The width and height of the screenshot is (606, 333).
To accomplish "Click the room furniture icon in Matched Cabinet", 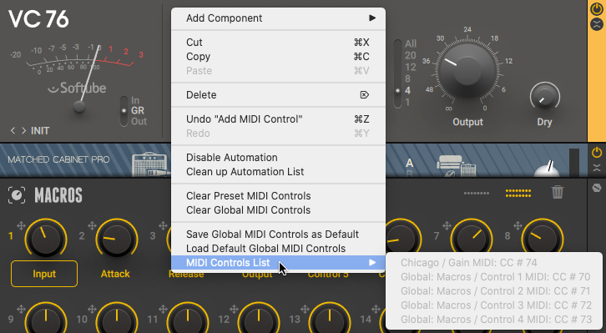I will coord(456,166).
